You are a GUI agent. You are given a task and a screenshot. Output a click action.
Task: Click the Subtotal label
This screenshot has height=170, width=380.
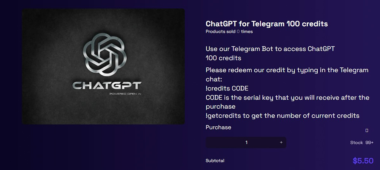(x=215, y=161)
